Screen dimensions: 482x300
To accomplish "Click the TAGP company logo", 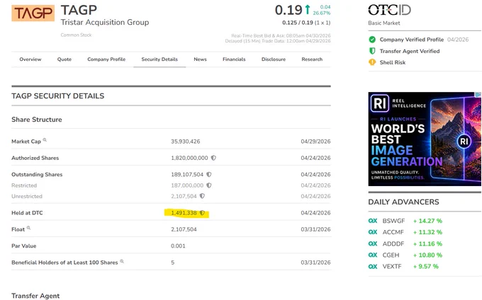I will click(x=33, y=13).
